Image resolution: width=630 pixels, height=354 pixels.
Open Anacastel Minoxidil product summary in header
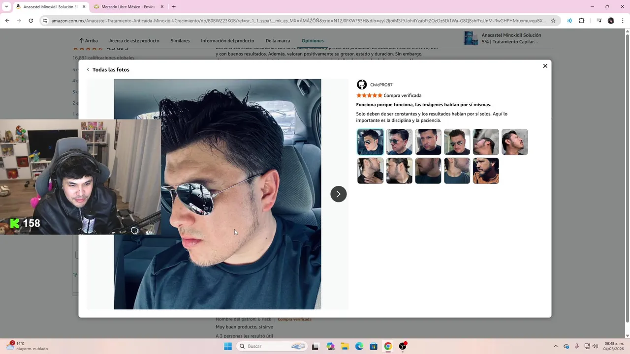coord(503,38)
